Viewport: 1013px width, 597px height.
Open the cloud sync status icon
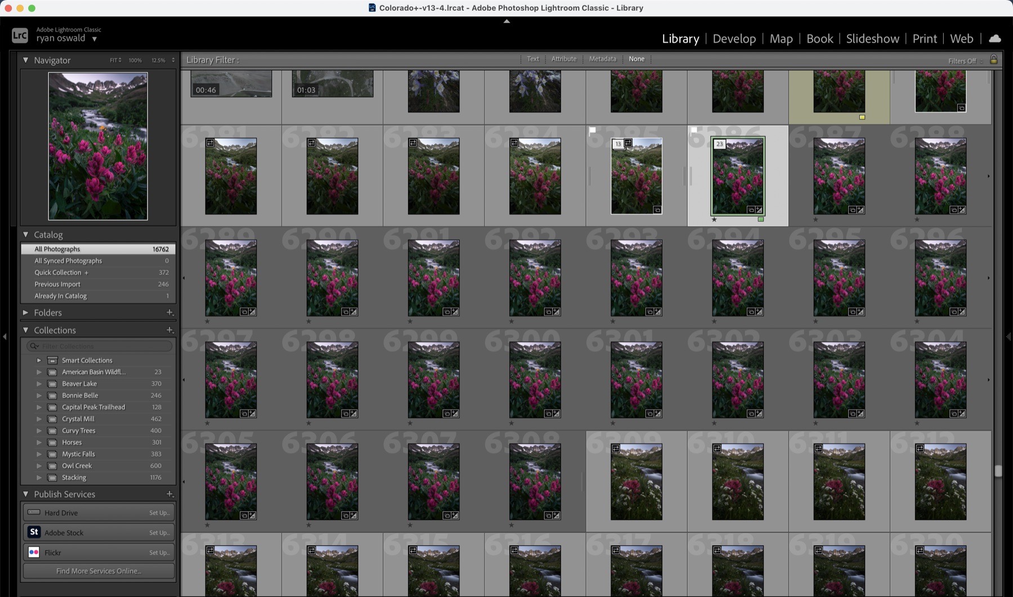click(995, 38)
